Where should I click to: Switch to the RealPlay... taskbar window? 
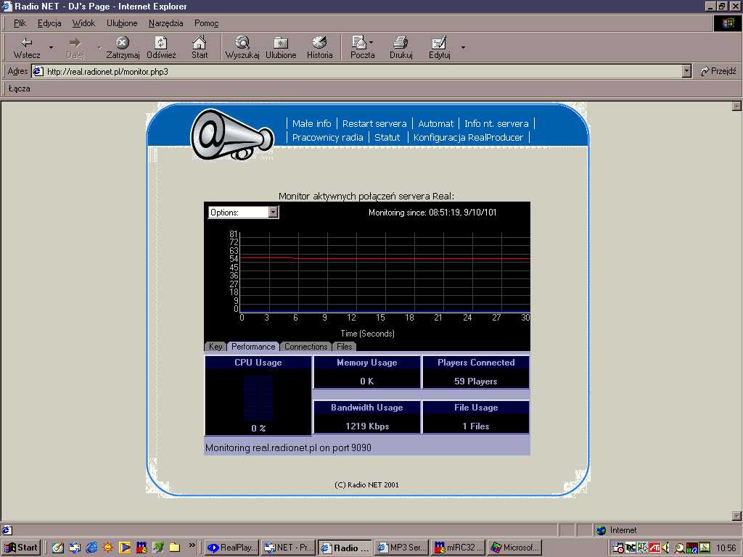(x=232, y=548)
